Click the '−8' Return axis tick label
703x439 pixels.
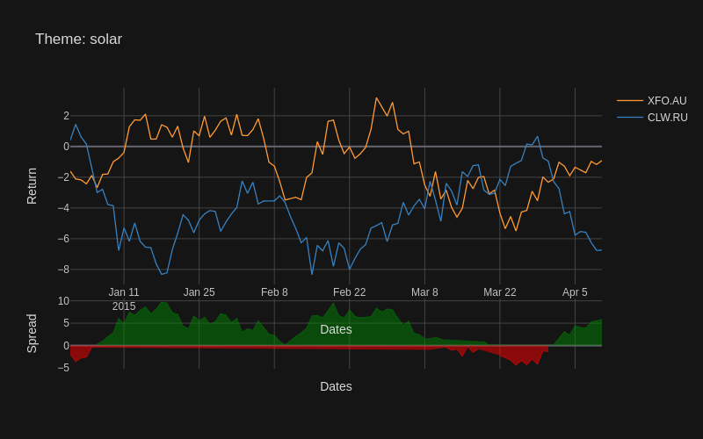pos(63,270)
